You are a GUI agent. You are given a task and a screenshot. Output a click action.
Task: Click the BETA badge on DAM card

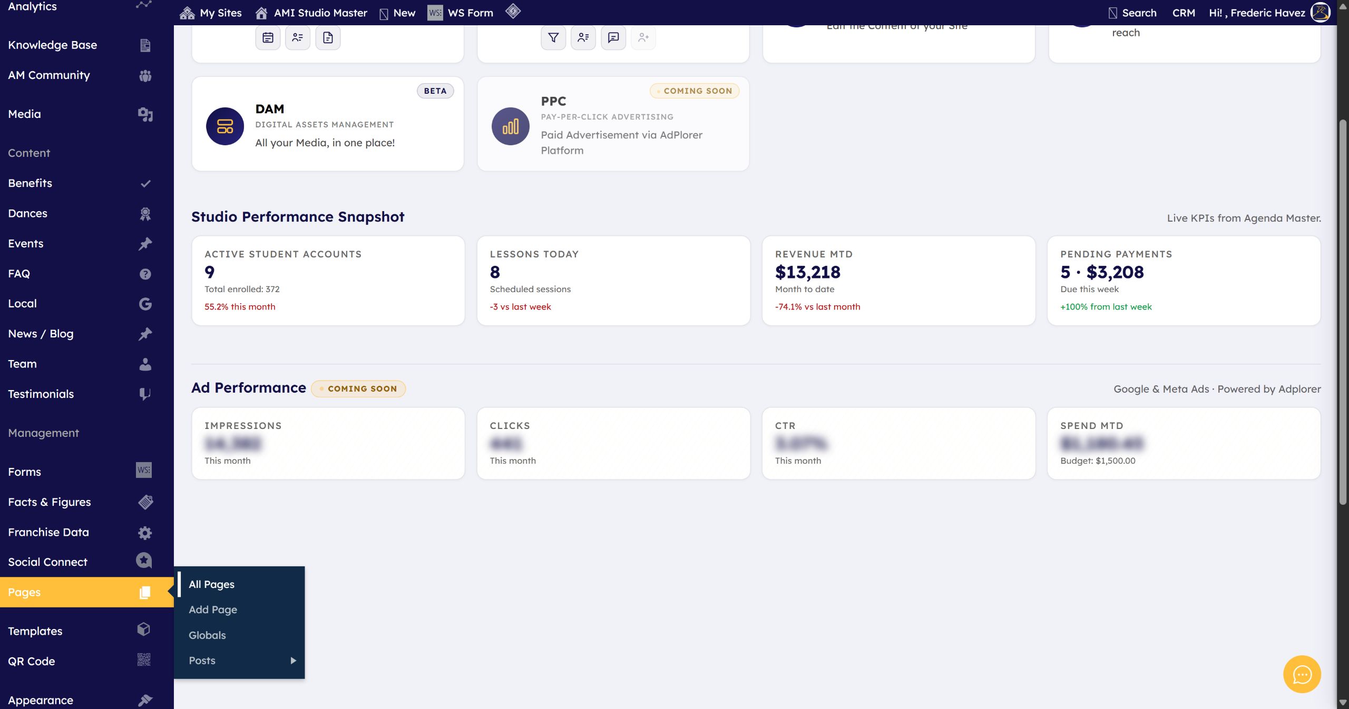point(435,91)
